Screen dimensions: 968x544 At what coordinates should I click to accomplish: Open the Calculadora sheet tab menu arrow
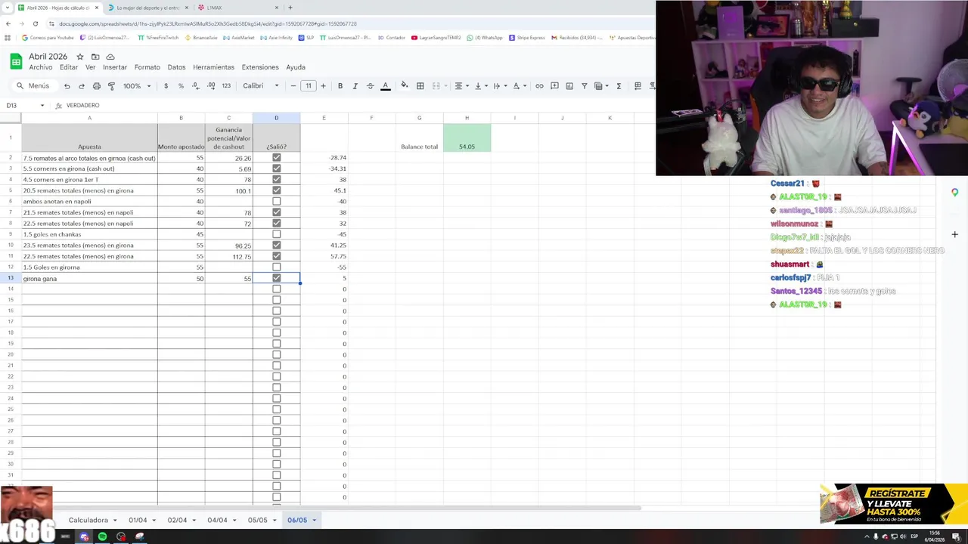click(x=115, y=521)
